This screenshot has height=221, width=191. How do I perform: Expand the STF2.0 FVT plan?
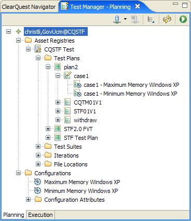point(48,129)
